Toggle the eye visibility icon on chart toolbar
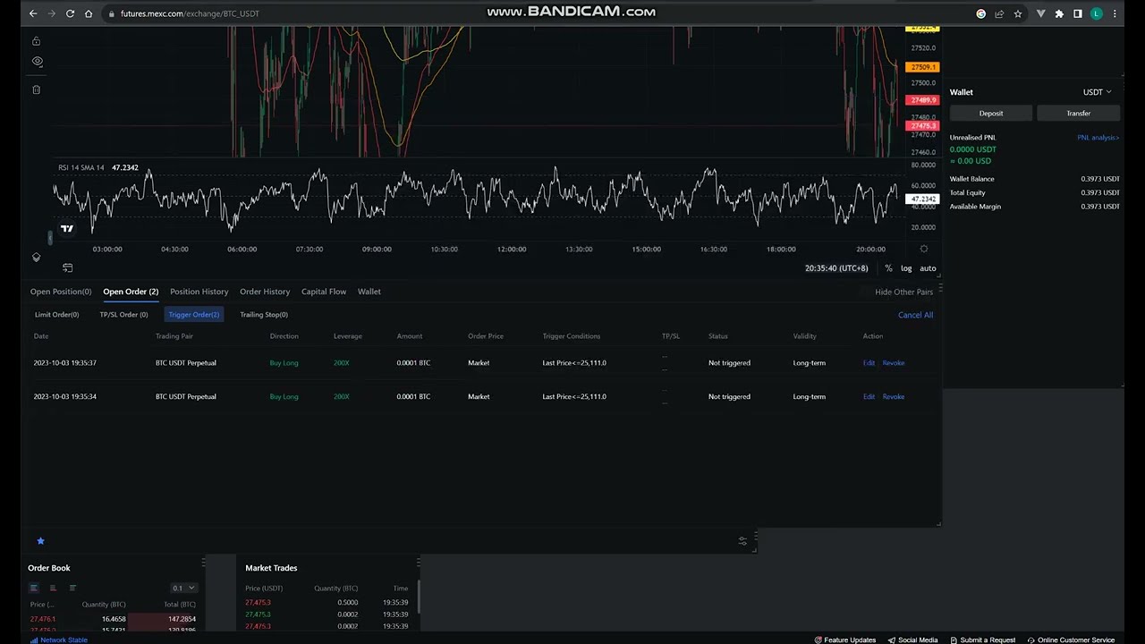The image size is (1145, 644). pyautogui.click(x=37, y=62)
